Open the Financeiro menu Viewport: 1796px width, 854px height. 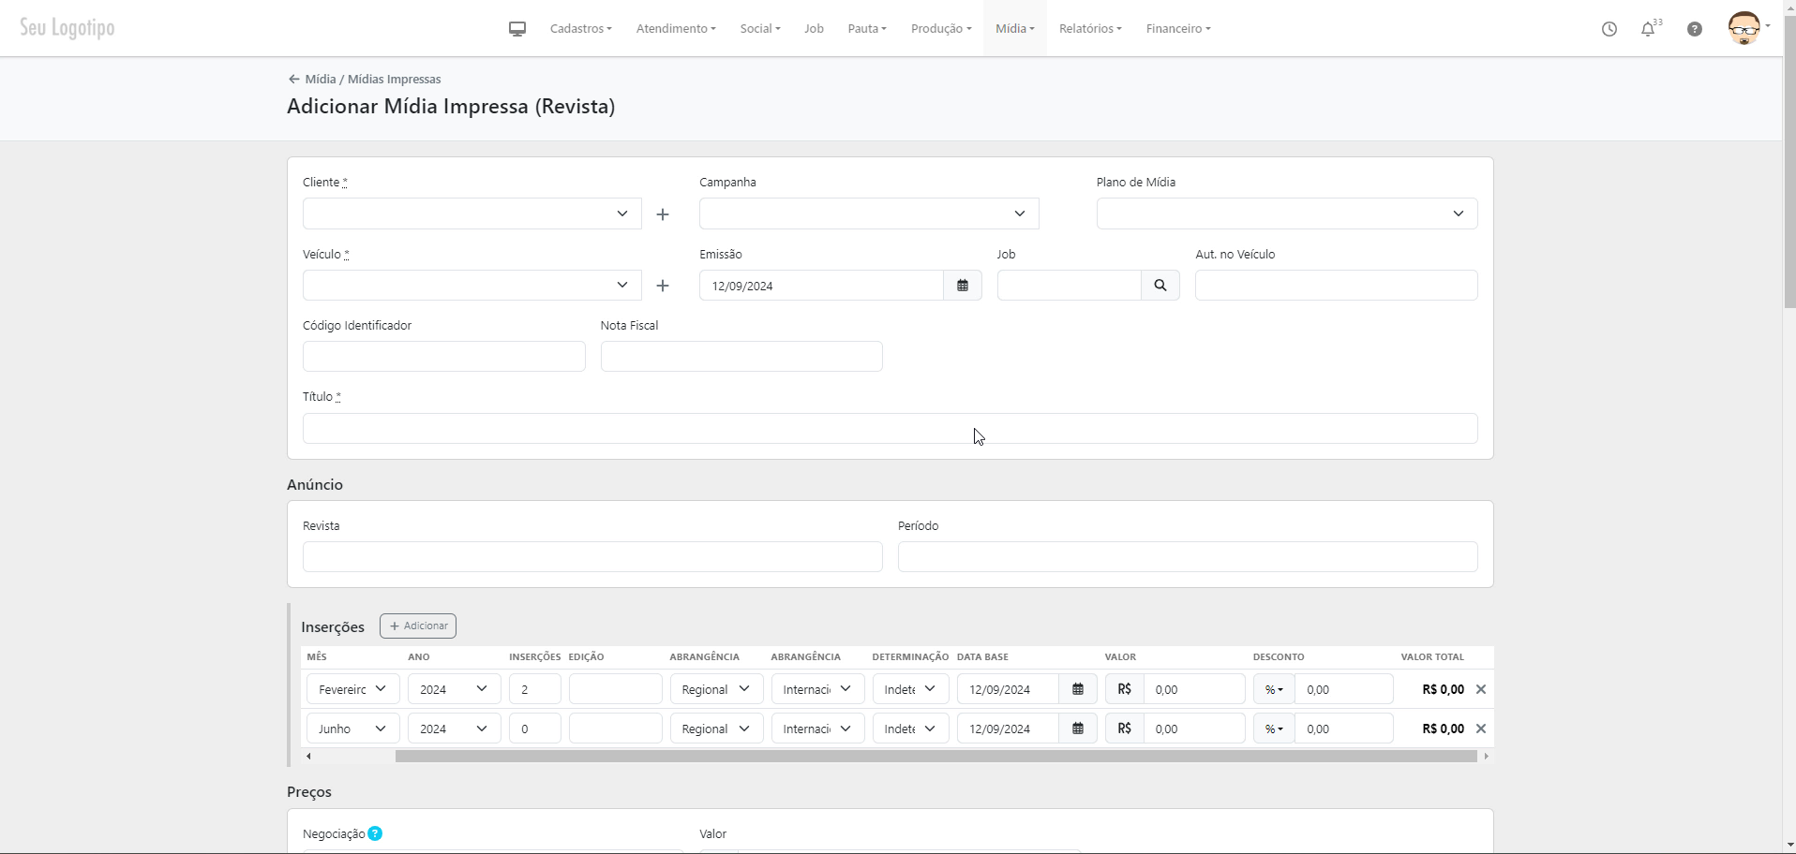pos(1177,29)
